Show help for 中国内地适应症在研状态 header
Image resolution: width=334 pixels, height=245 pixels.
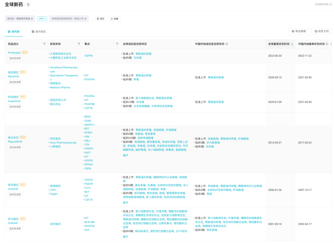[227, 44]
